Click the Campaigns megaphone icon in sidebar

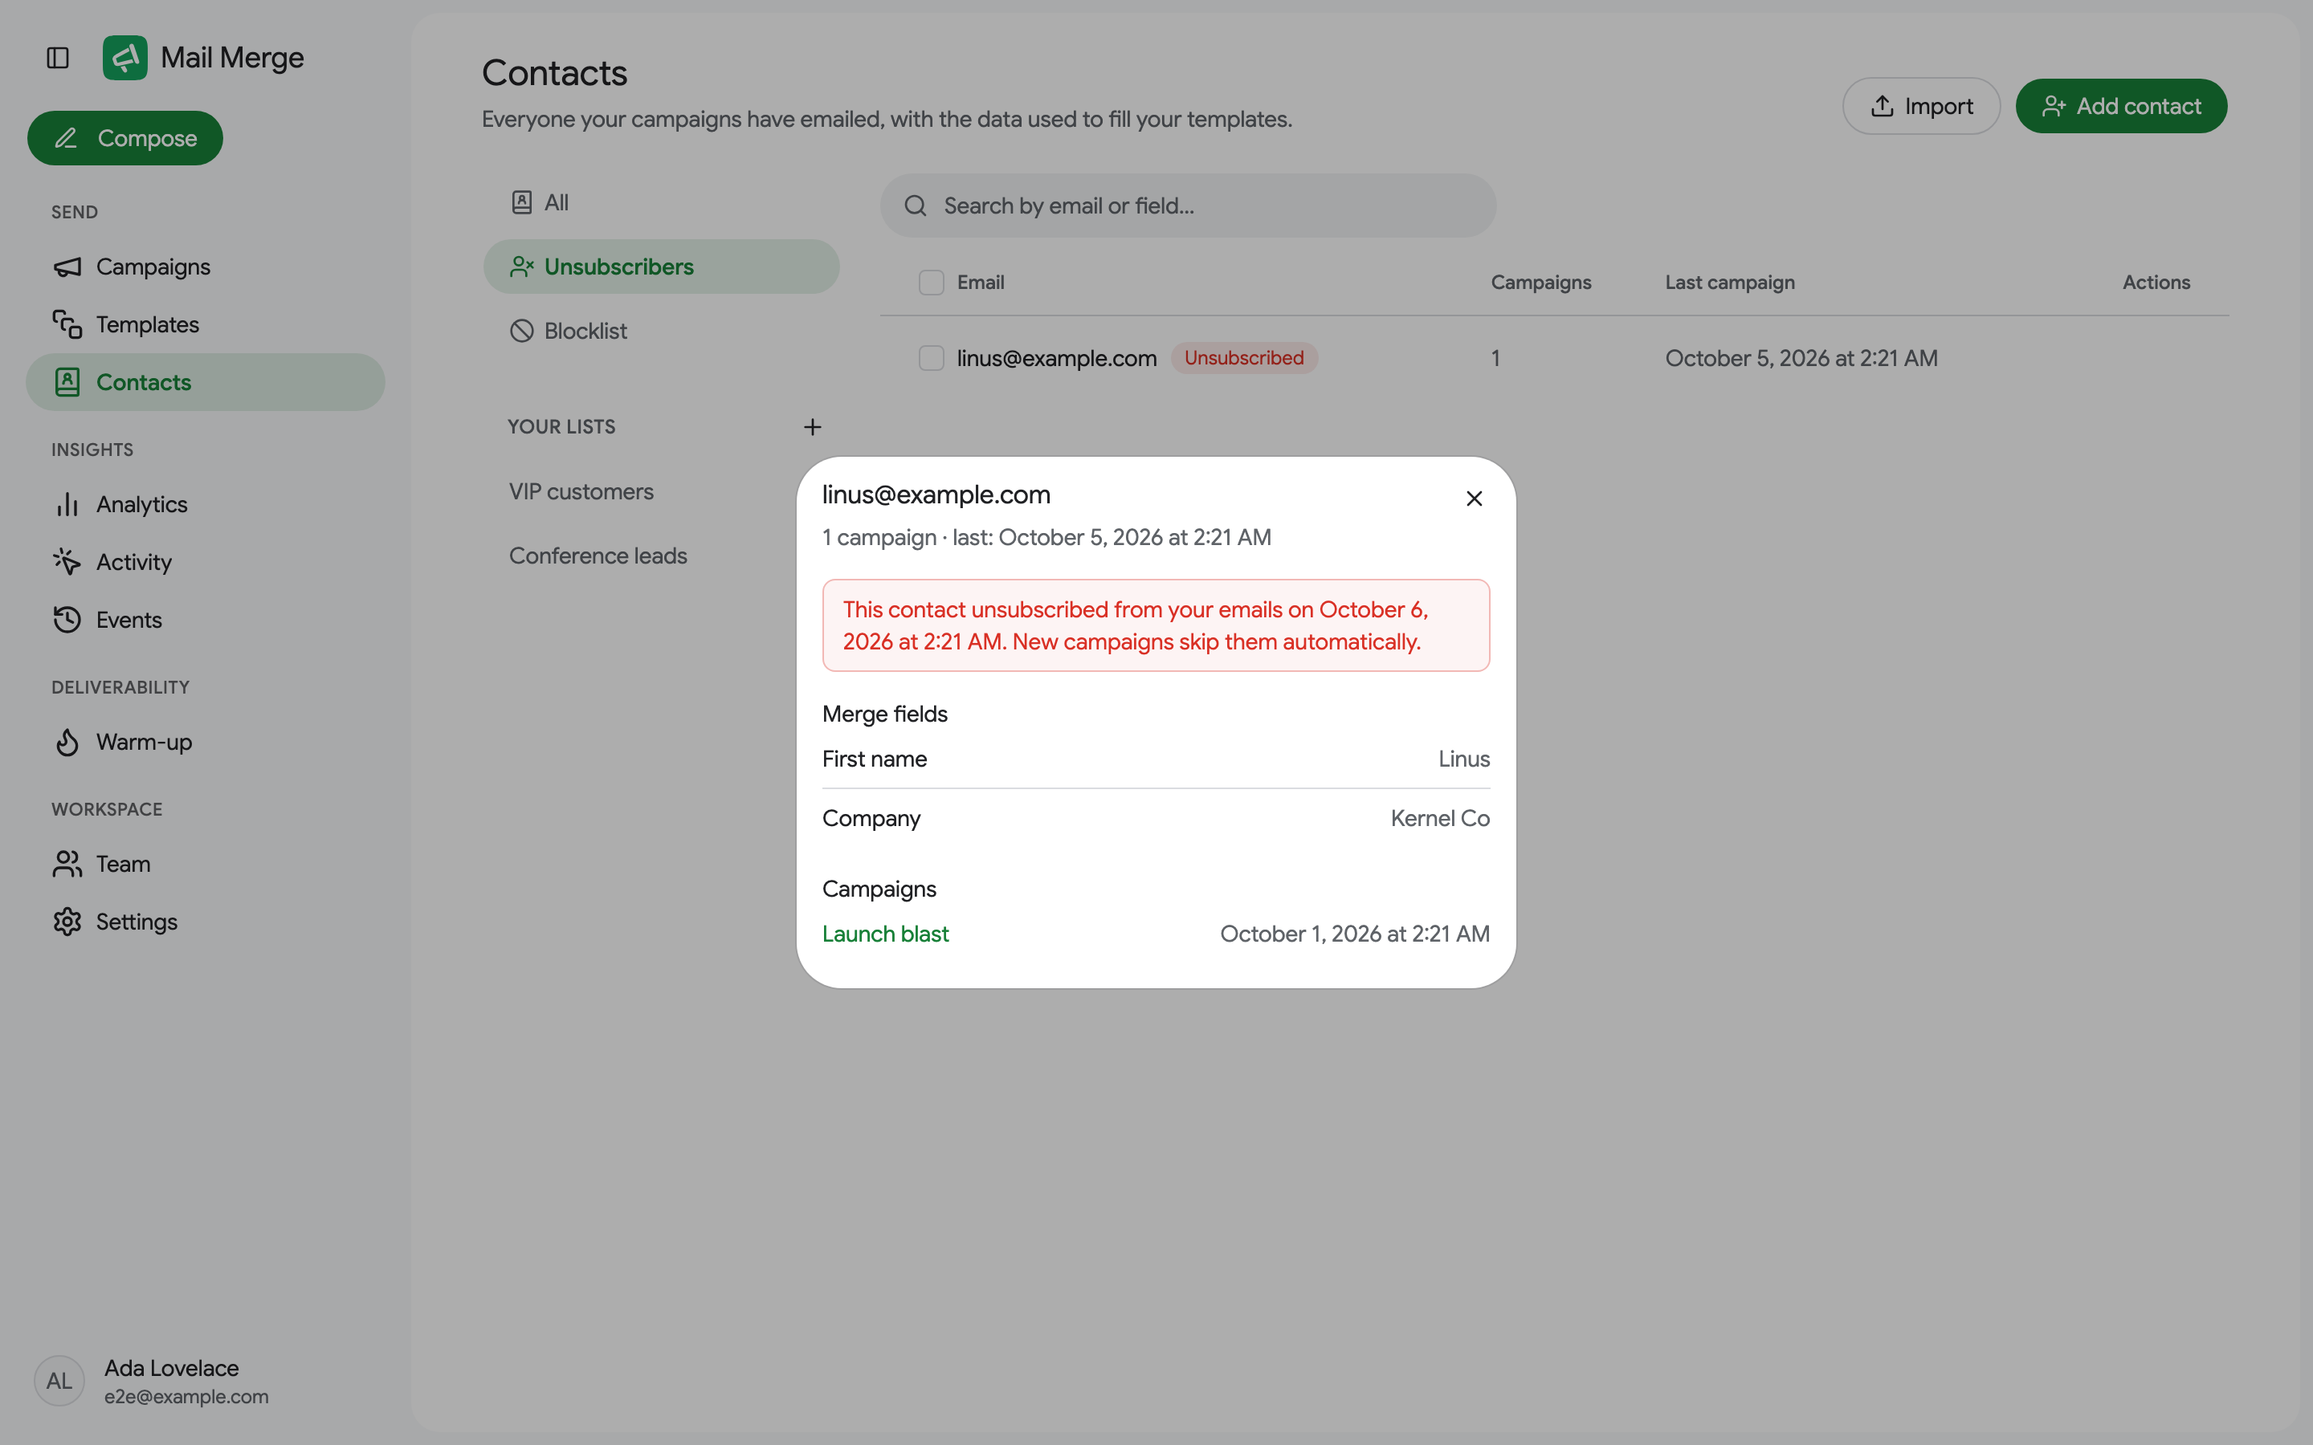click(x=67, y=267)
